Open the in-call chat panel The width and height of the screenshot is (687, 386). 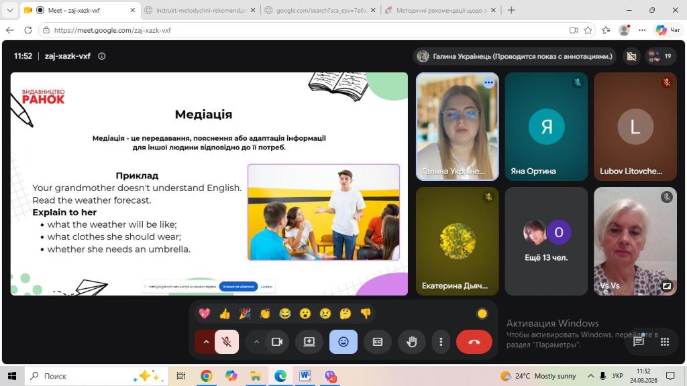click(x=639, y=342)
